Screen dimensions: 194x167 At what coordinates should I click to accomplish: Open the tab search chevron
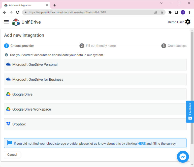click(161, 3)
